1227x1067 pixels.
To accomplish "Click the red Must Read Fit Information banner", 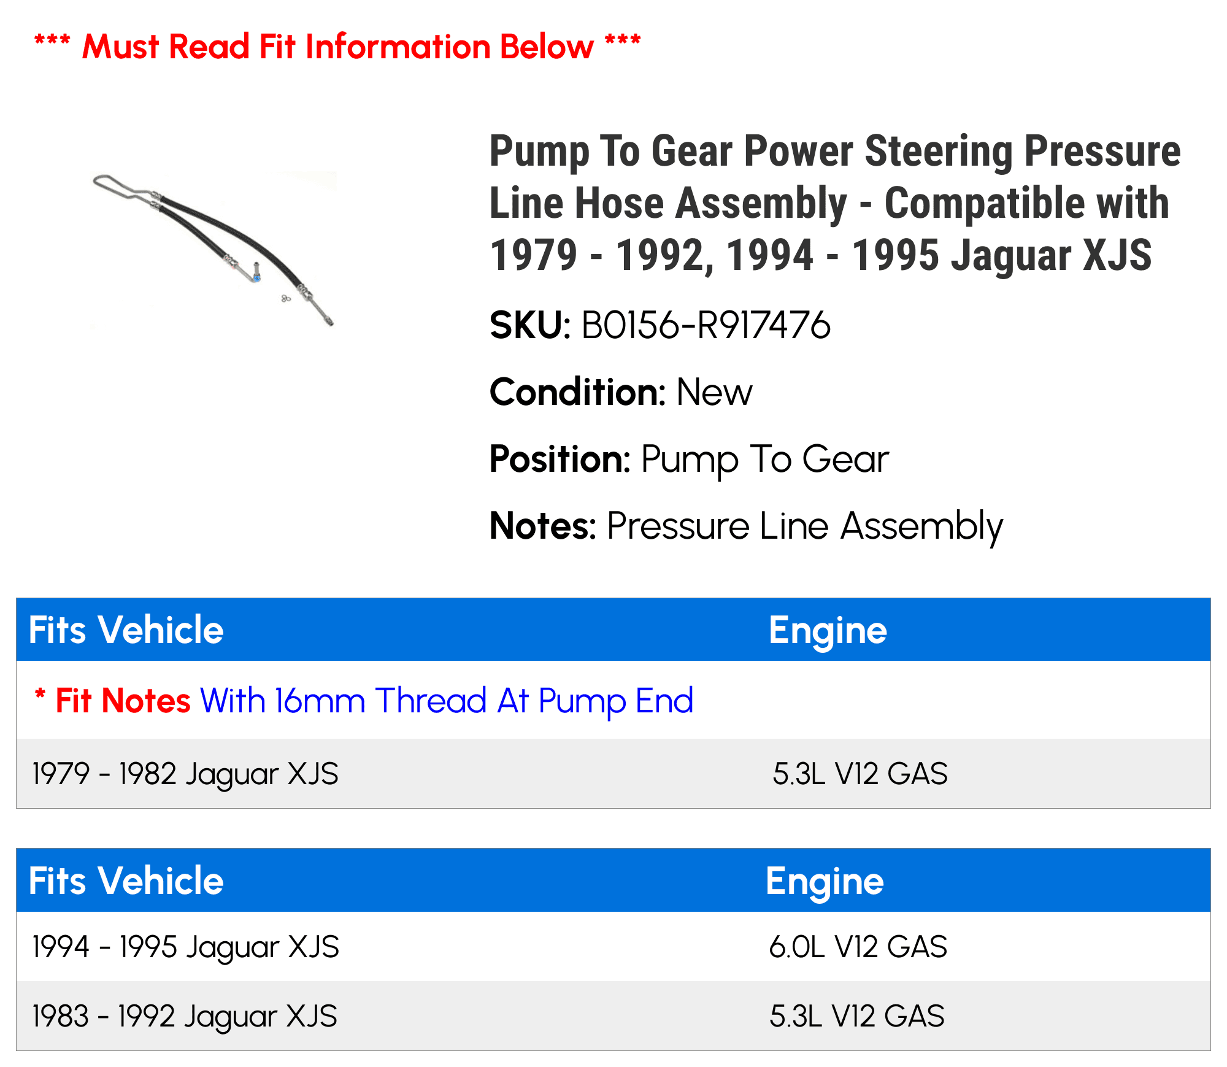I will tap(337, 47).
